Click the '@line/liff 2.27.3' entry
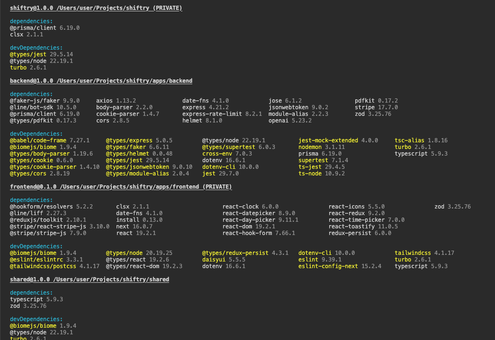495x340 pixels. (x=38, y=213)
